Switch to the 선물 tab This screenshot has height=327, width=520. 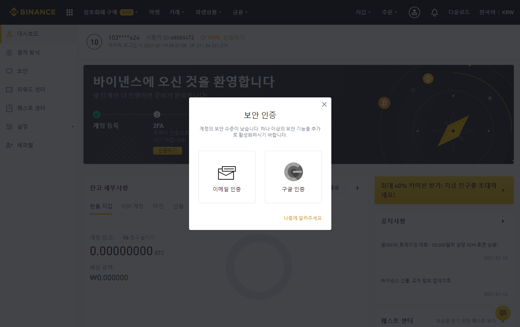click(178, 206)
